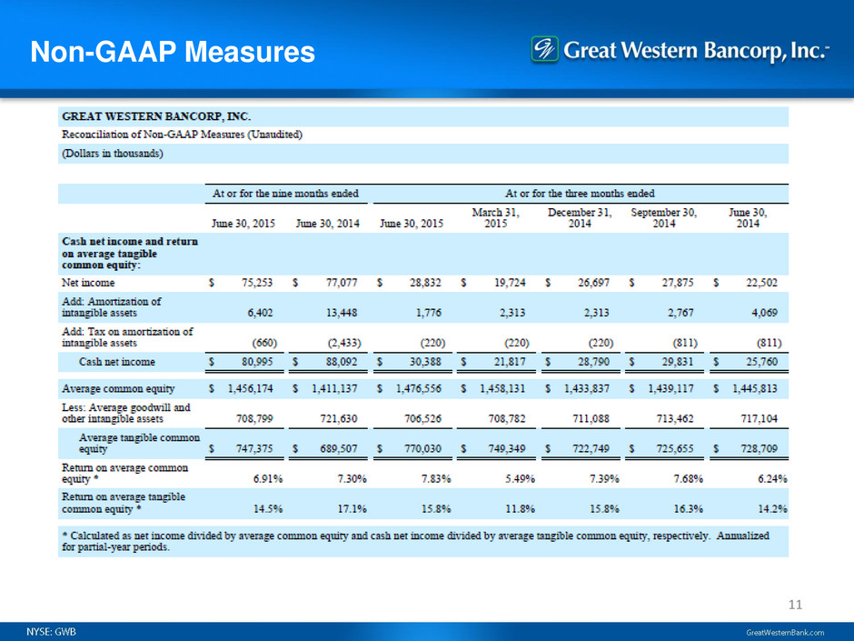854x641 pixels.
Task: Click 'Great Western Bancorp, Inc.' header wordmark
Action: point(696,50)
